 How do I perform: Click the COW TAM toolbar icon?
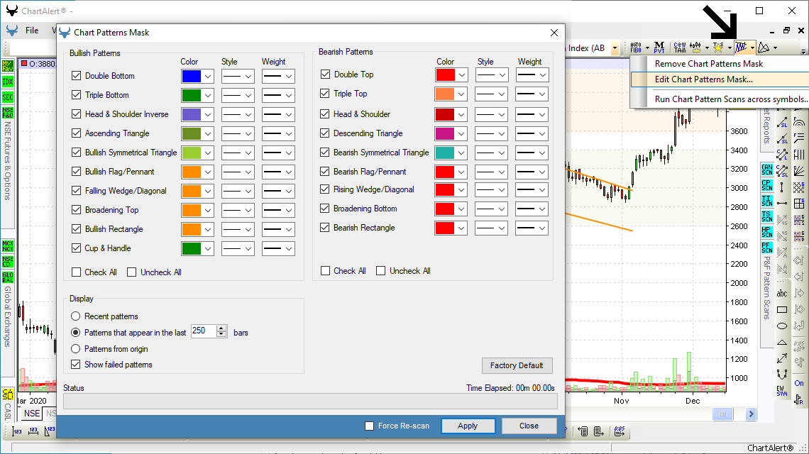coord(680,48)
